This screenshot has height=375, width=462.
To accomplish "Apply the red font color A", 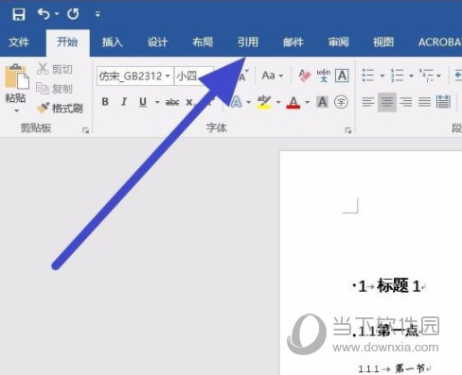I will click(293, 102).
